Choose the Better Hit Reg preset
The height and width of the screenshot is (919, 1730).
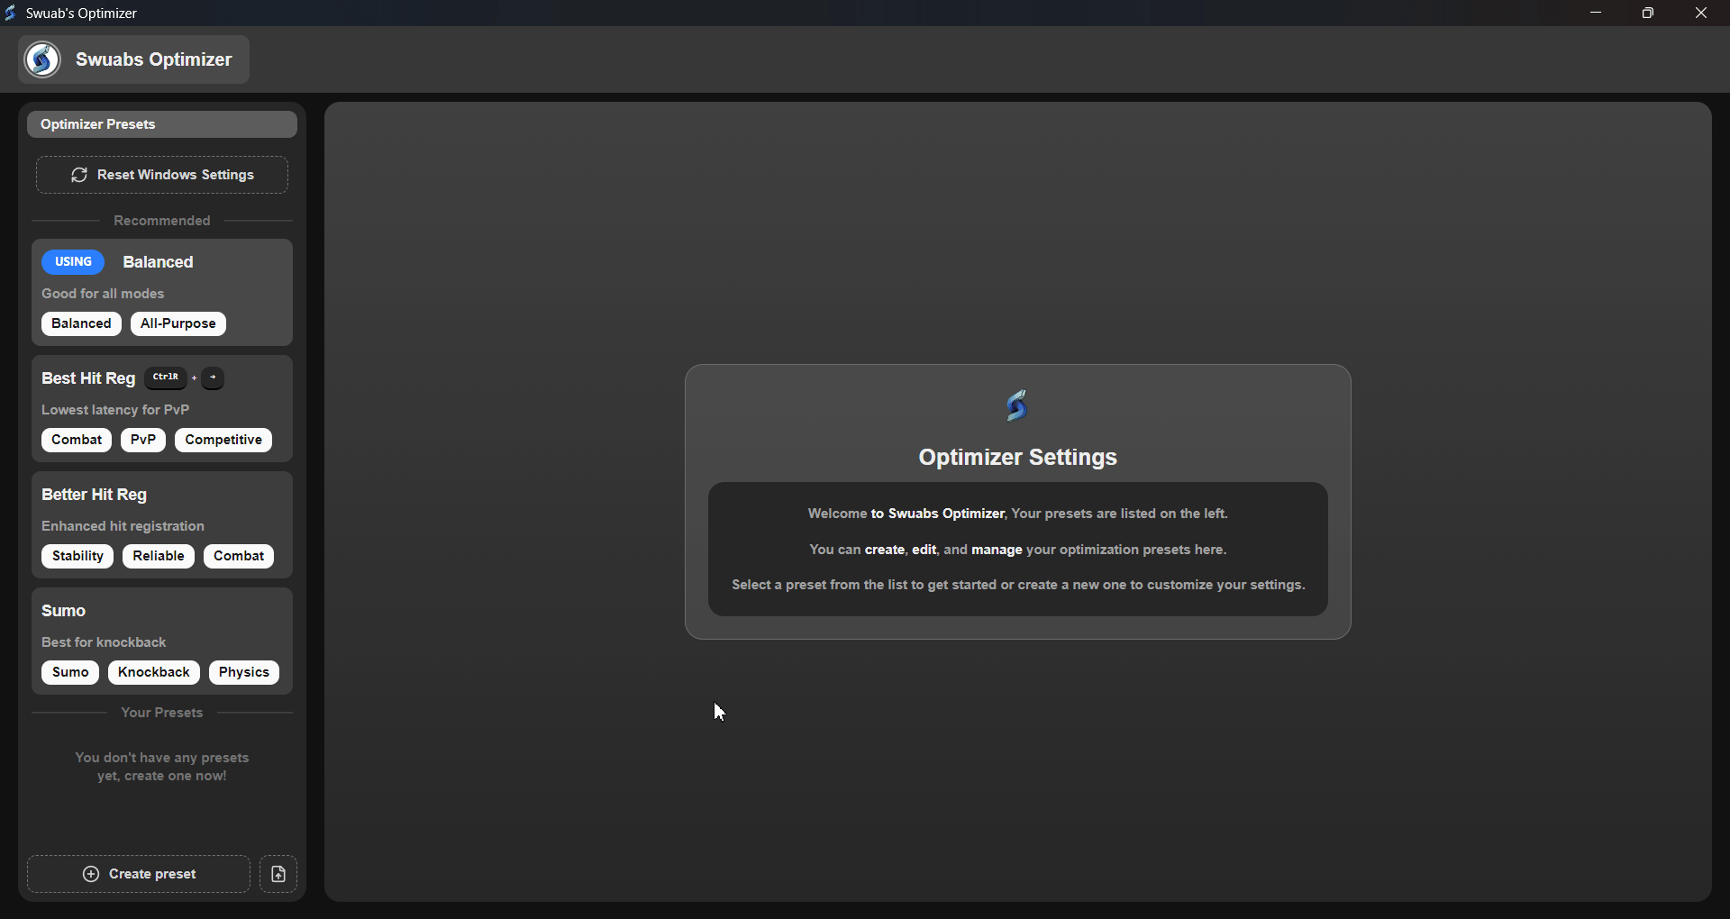[94, 495]
